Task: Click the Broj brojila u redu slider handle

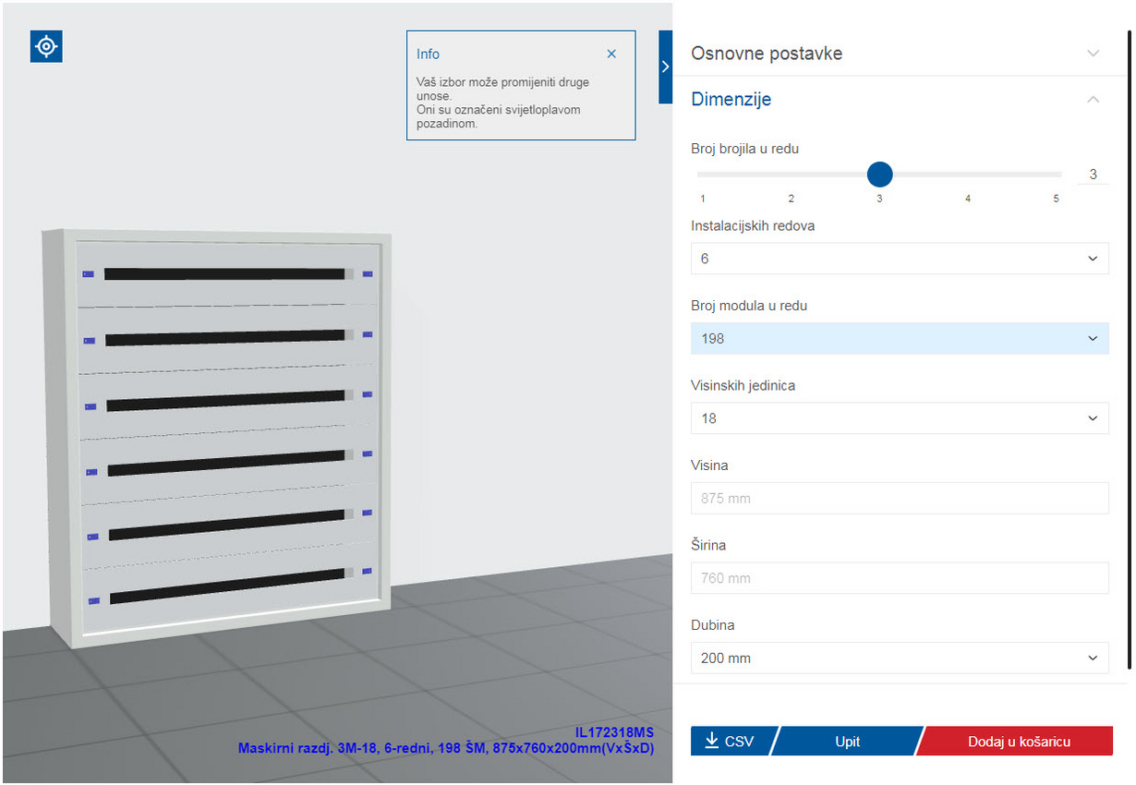Action: coord(880,174)
